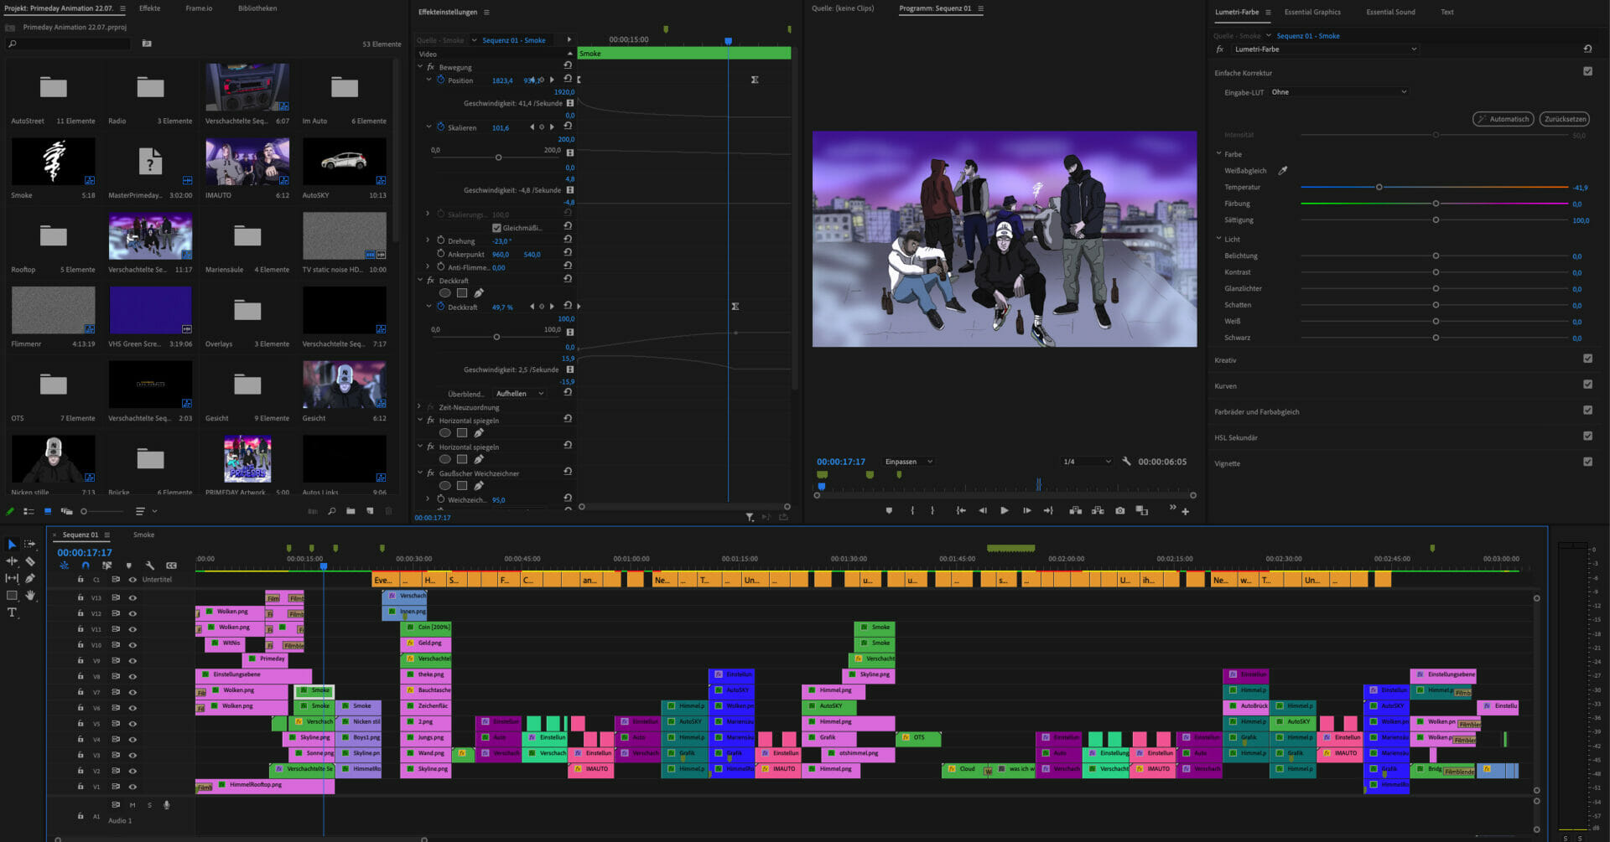
Task: Open the button editor plus icon
Action: point(1185,511)
